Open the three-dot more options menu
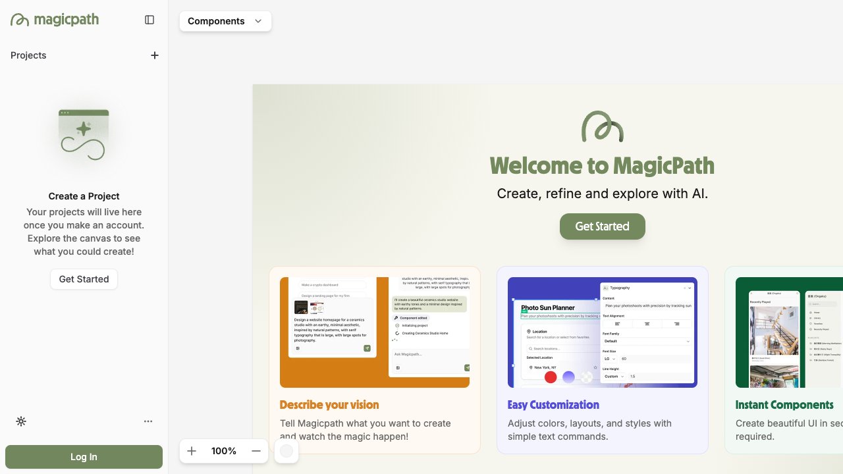 pos(148,421)
